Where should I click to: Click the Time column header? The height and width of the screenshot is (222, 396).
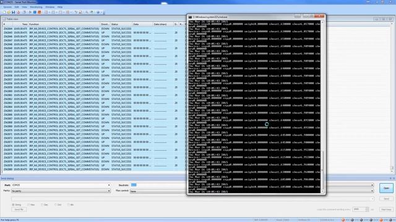20,24
